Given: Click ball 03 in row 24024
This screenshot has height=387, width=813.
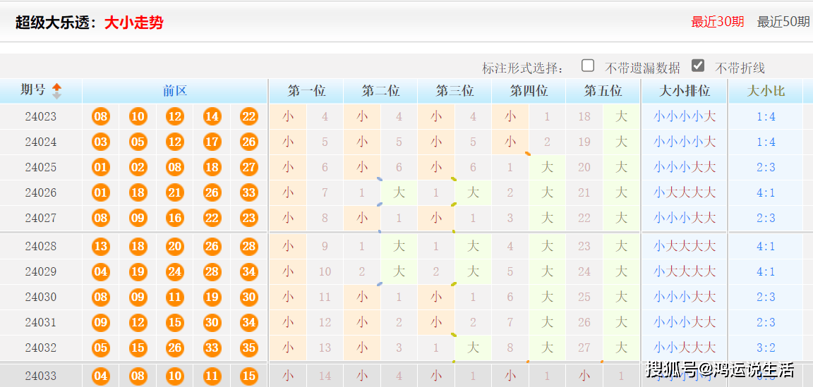Looking at the screenshot, I should tap(101, 142).
